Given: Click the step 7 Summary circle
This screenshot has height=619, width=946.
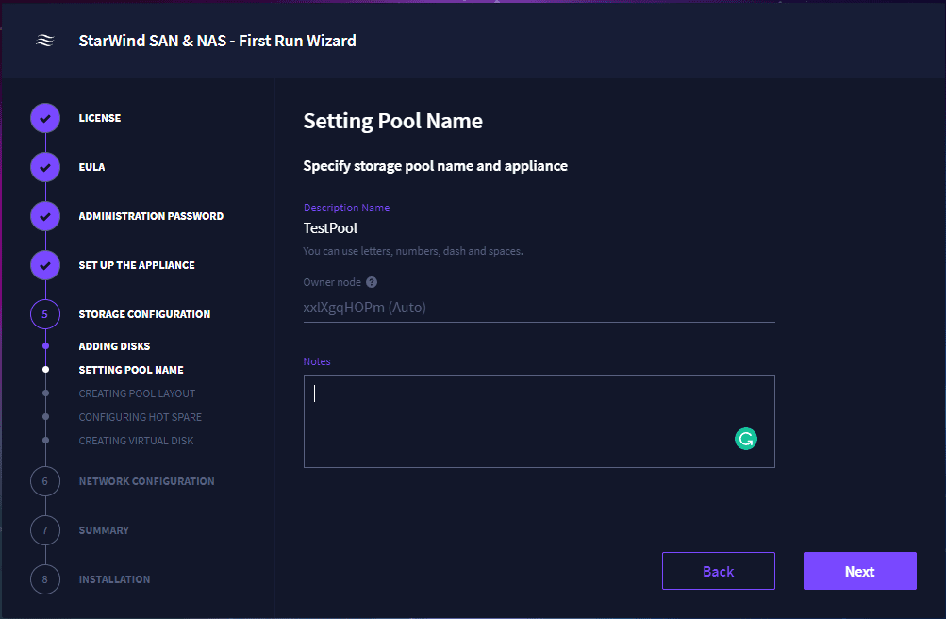Looking at the screenshot, I should (45, 530).
